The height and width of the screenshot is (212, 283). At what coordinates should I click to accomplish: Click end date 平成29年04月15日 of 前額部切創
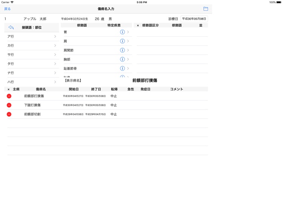point(95,114)
